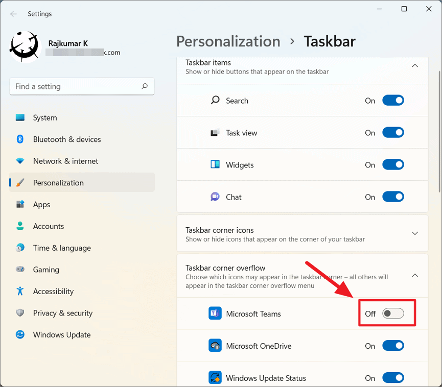Go to Windows Update in sidebar
442x387 pixels.
tap(62, 335)
